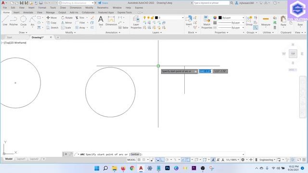This screenshot has height=173, width=308.
Task: Open the Dimension menu
Action: point(76,8)
